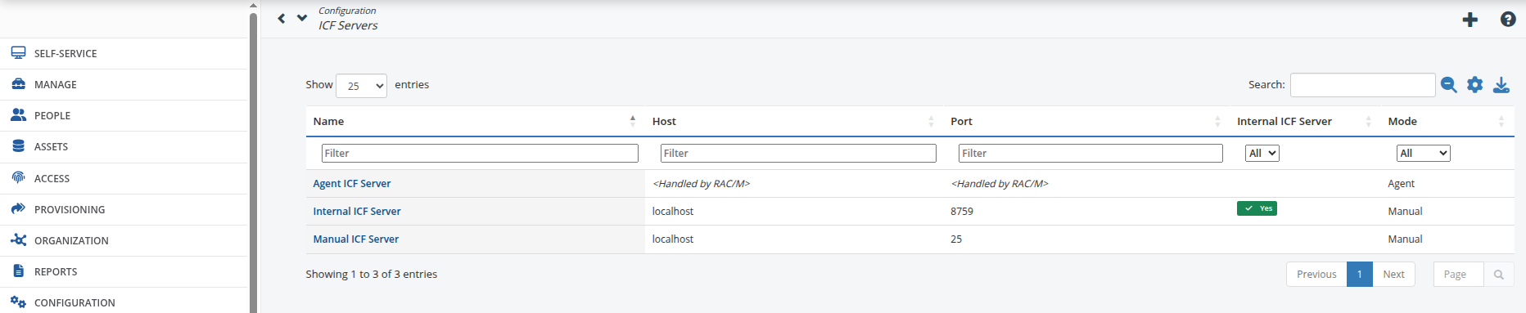Click port value 8759

pyautogui.click(x=962, y=212)
